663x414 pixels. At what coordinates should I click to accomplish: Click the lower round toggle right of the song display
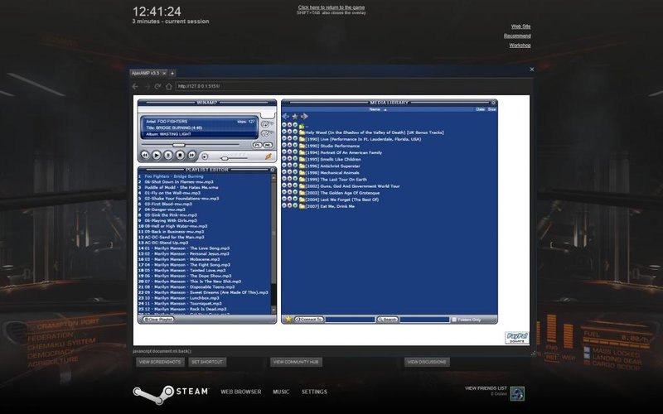(265, 133)
